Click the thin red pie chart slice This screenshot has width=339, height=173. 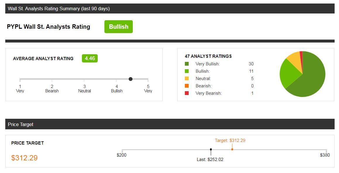pyautogui.click(x=301, y=54)
